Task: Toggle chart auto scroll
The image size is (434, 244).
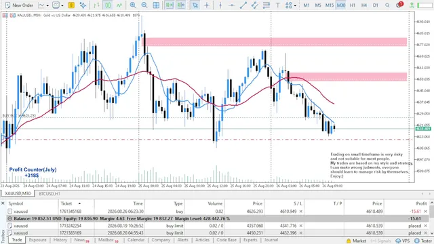Action: tap(169, 5)
